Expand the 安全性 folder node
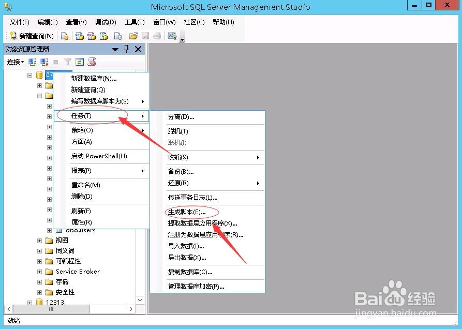The height and width of the screenshot is (329, 462). point(39,292)
